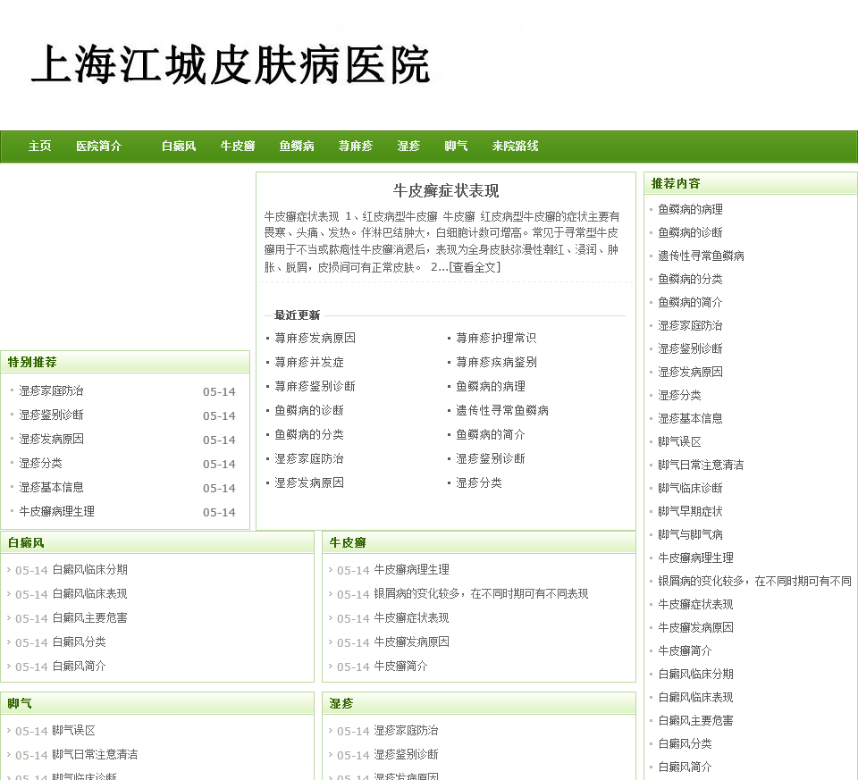Image resolution: width=858 pixels, height=780 pixels.
Task: Open 白癜风分类 in 白癜风 section
Action: [79, 642]
